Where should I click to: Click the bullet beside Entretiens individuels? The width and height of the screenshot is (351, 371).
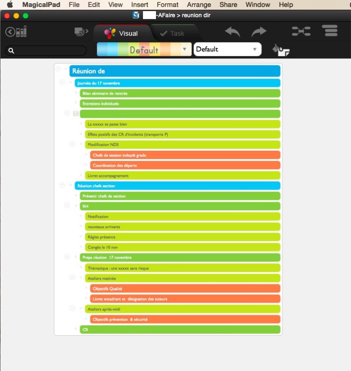click(x=76, y=103)
